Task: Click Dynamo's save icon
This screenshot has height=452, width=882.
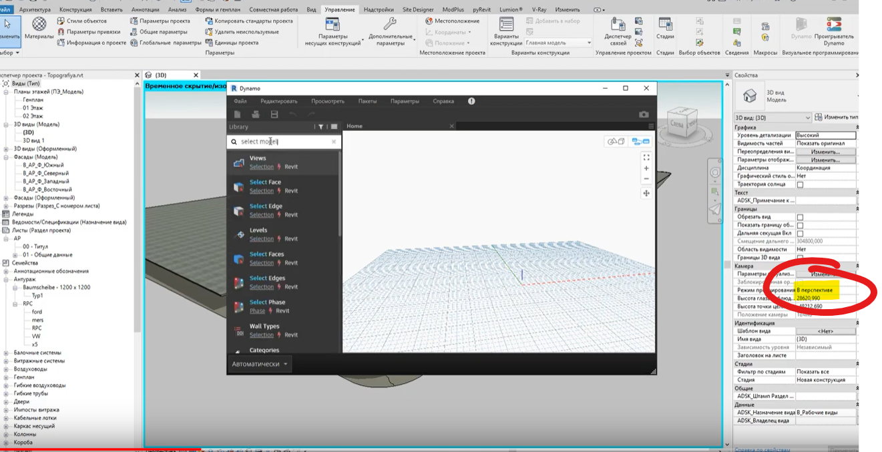Action: pyautogui.click(x=275, y=114)
